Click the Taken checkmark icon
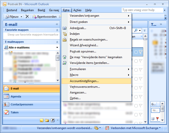Viewport: 169px width, 133px height. point(6,112)
